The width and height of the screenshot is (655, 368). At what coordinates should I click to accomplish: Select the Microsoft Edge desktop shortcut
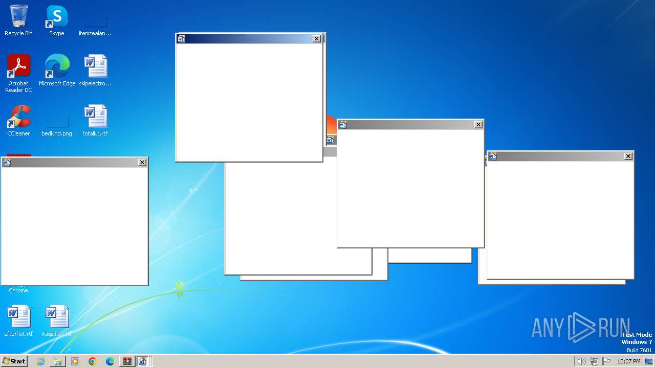click(57, 70)
